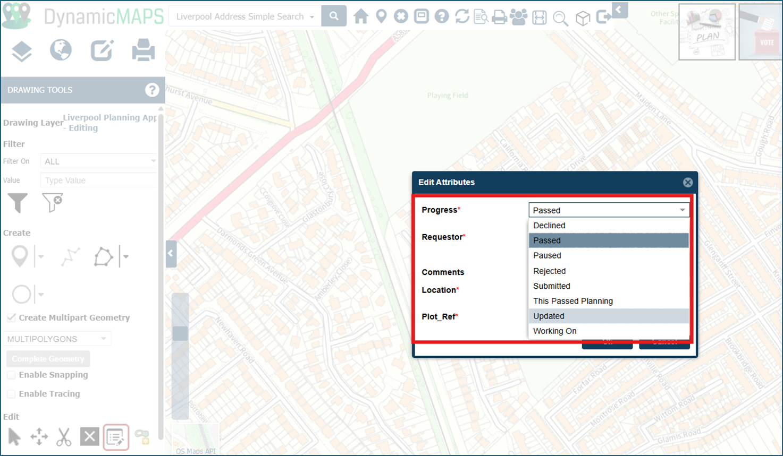Select the point creation tool under Create

[19, 256]
